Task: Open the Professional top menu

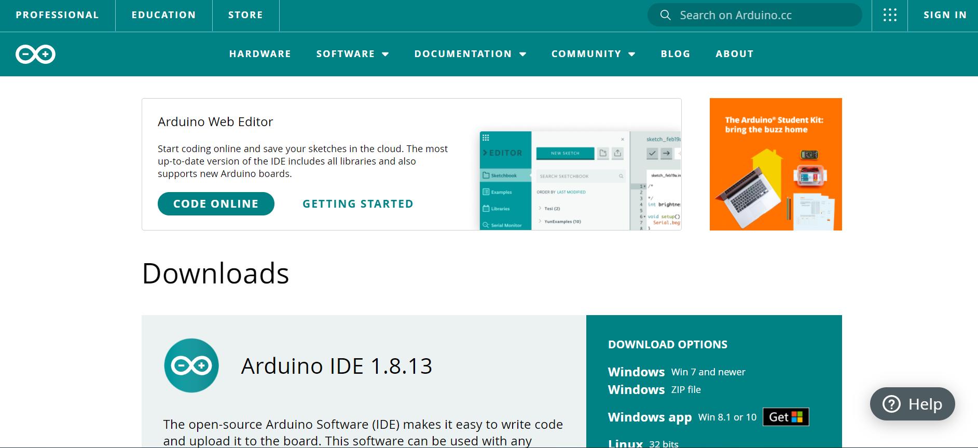Action: coord(57,15)
